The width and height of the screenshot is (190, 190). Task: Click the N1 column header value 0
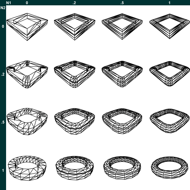27,3
